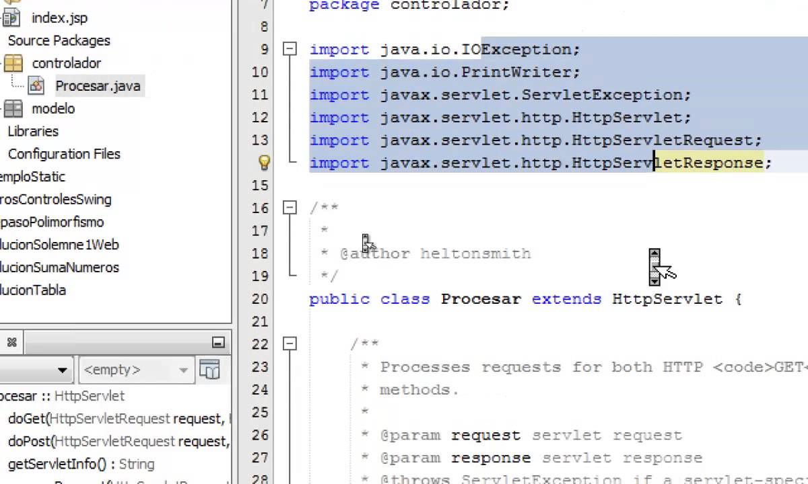This screenshot has height=484, width=808.
Task: Close the Navigator tab with the X icon
Action: [x=11, y=342]
